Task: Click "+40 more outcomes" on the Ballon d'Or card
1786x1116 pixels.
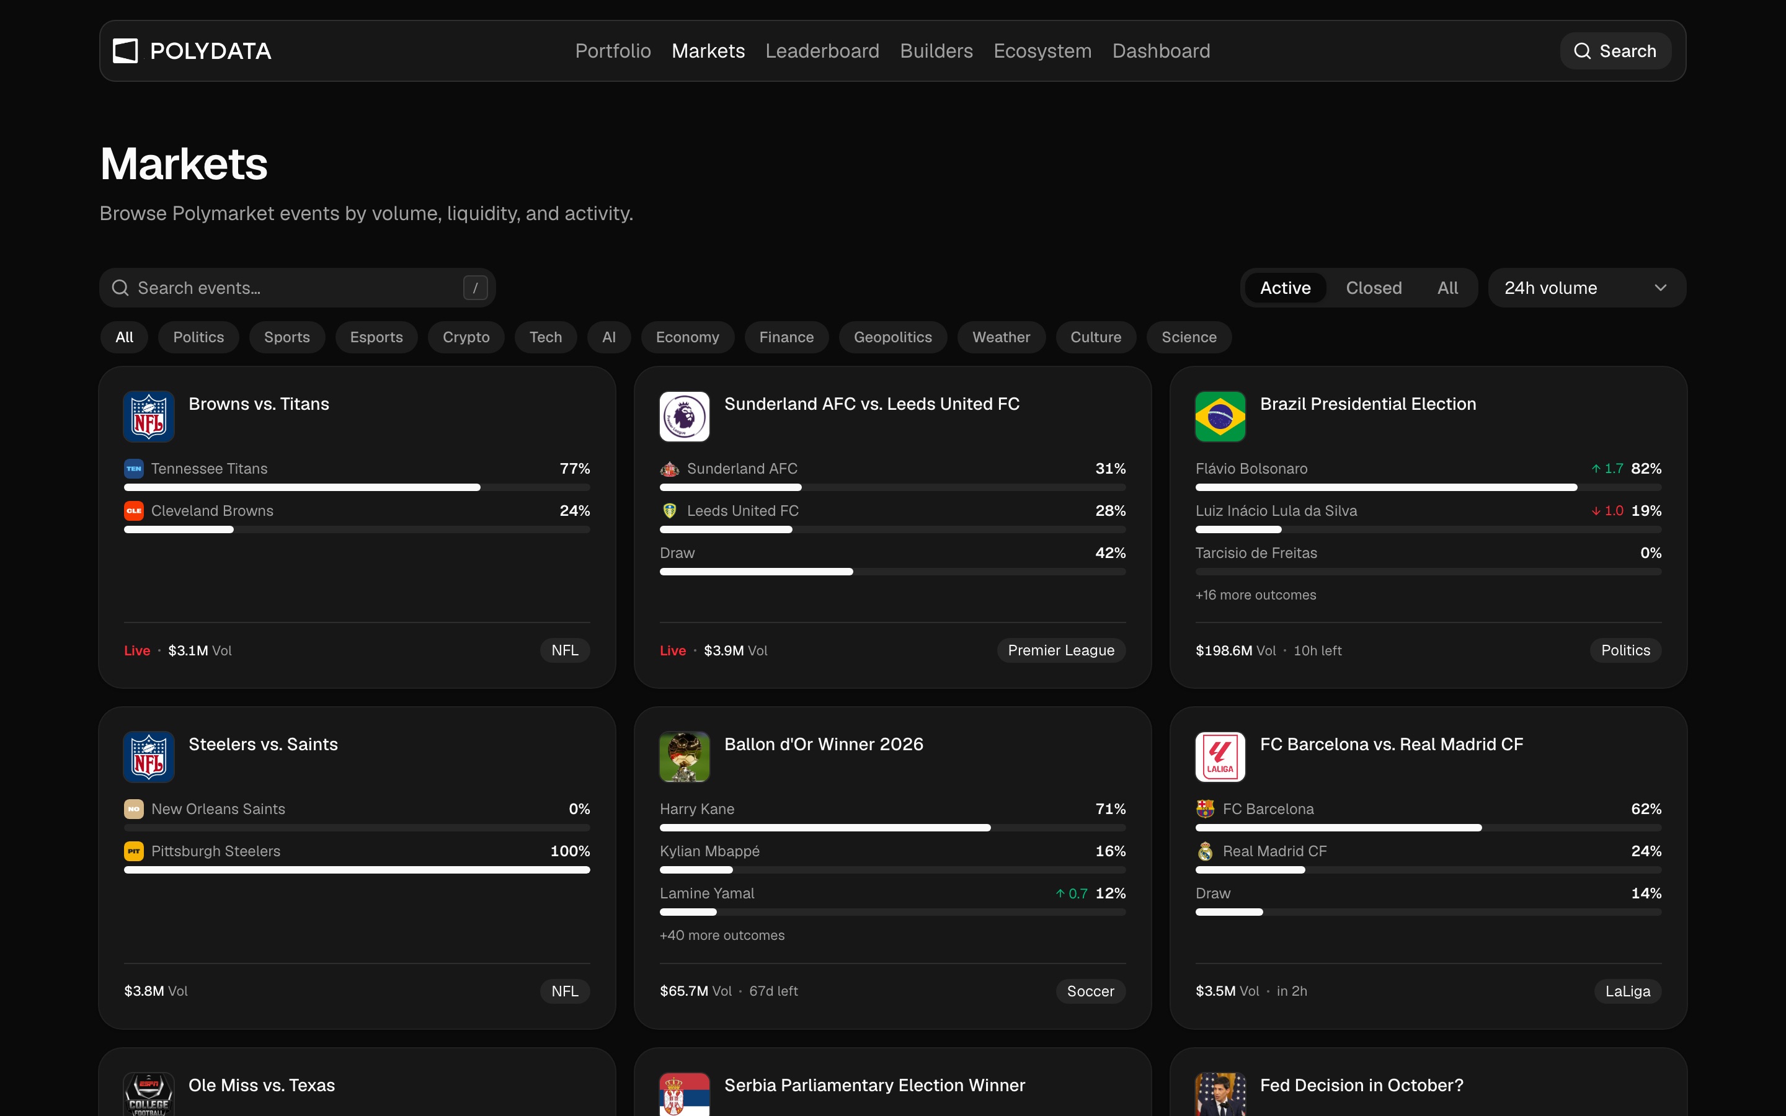Action: coord(722,935)
